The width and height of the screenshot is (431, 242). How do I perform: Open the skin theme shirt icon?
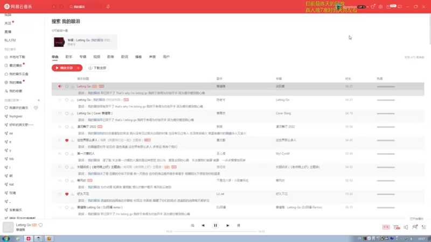373,6
